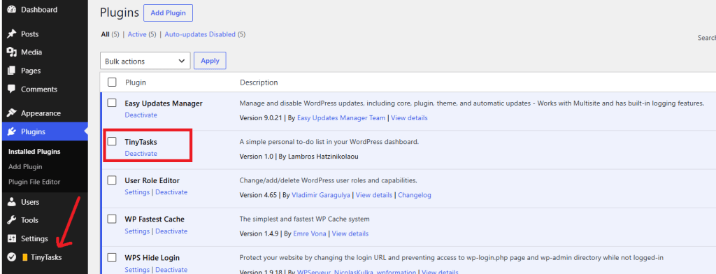The image size is (716, 274).
Task: Check the TinyTasks plugin checkbox
Action: click(x=112, y=142)
